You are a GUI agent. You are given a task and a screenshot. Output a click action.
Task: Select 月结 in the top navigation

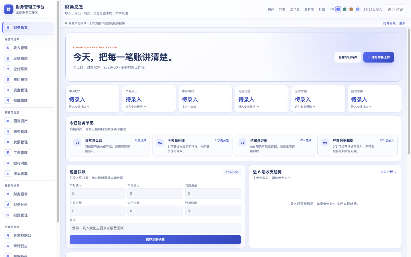[322, 9]
